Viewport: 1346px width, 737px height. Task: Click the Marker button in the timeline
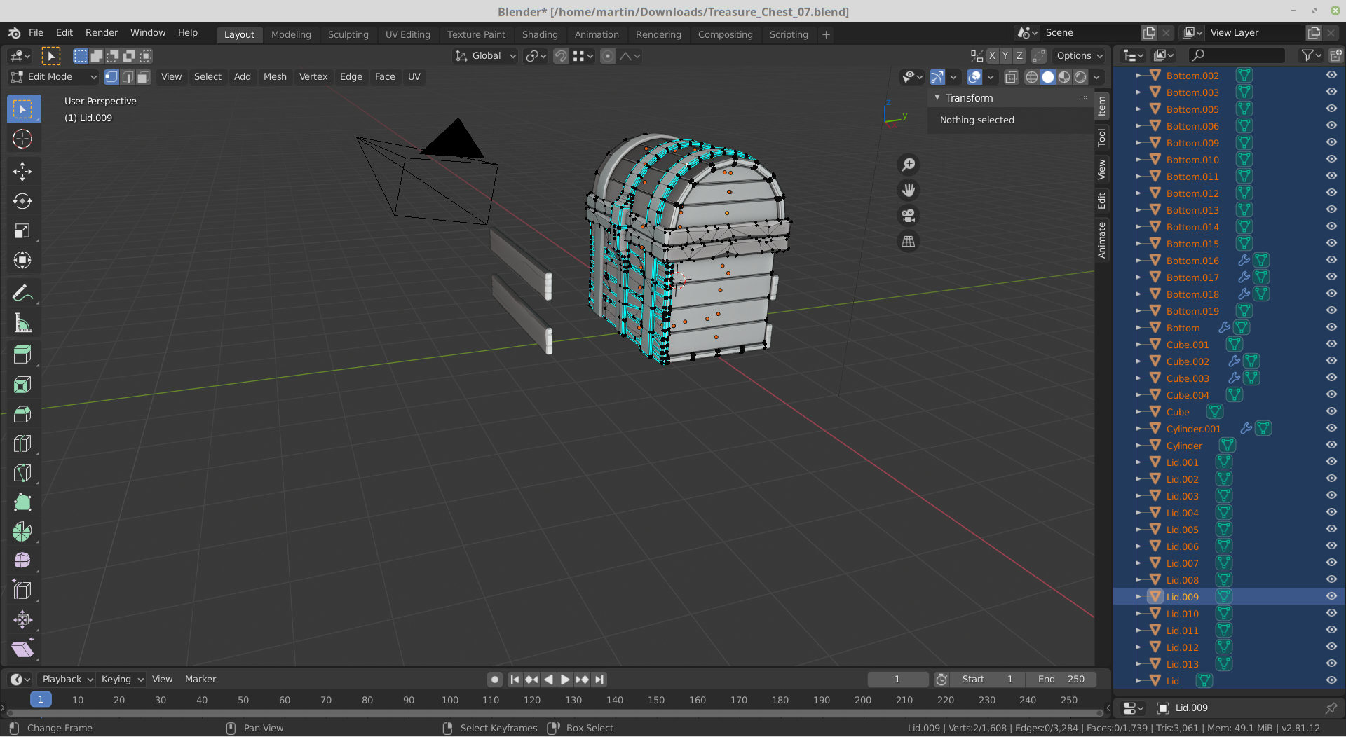pyautogui.click(x=200, y=679)
